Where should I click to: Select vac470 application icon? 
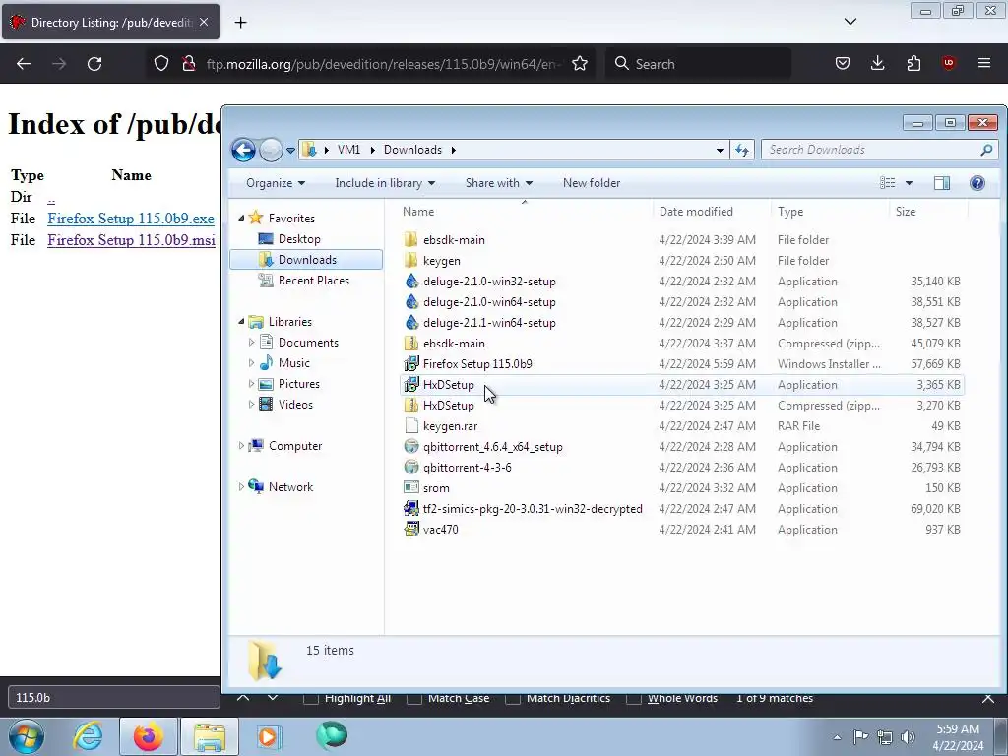411,529
